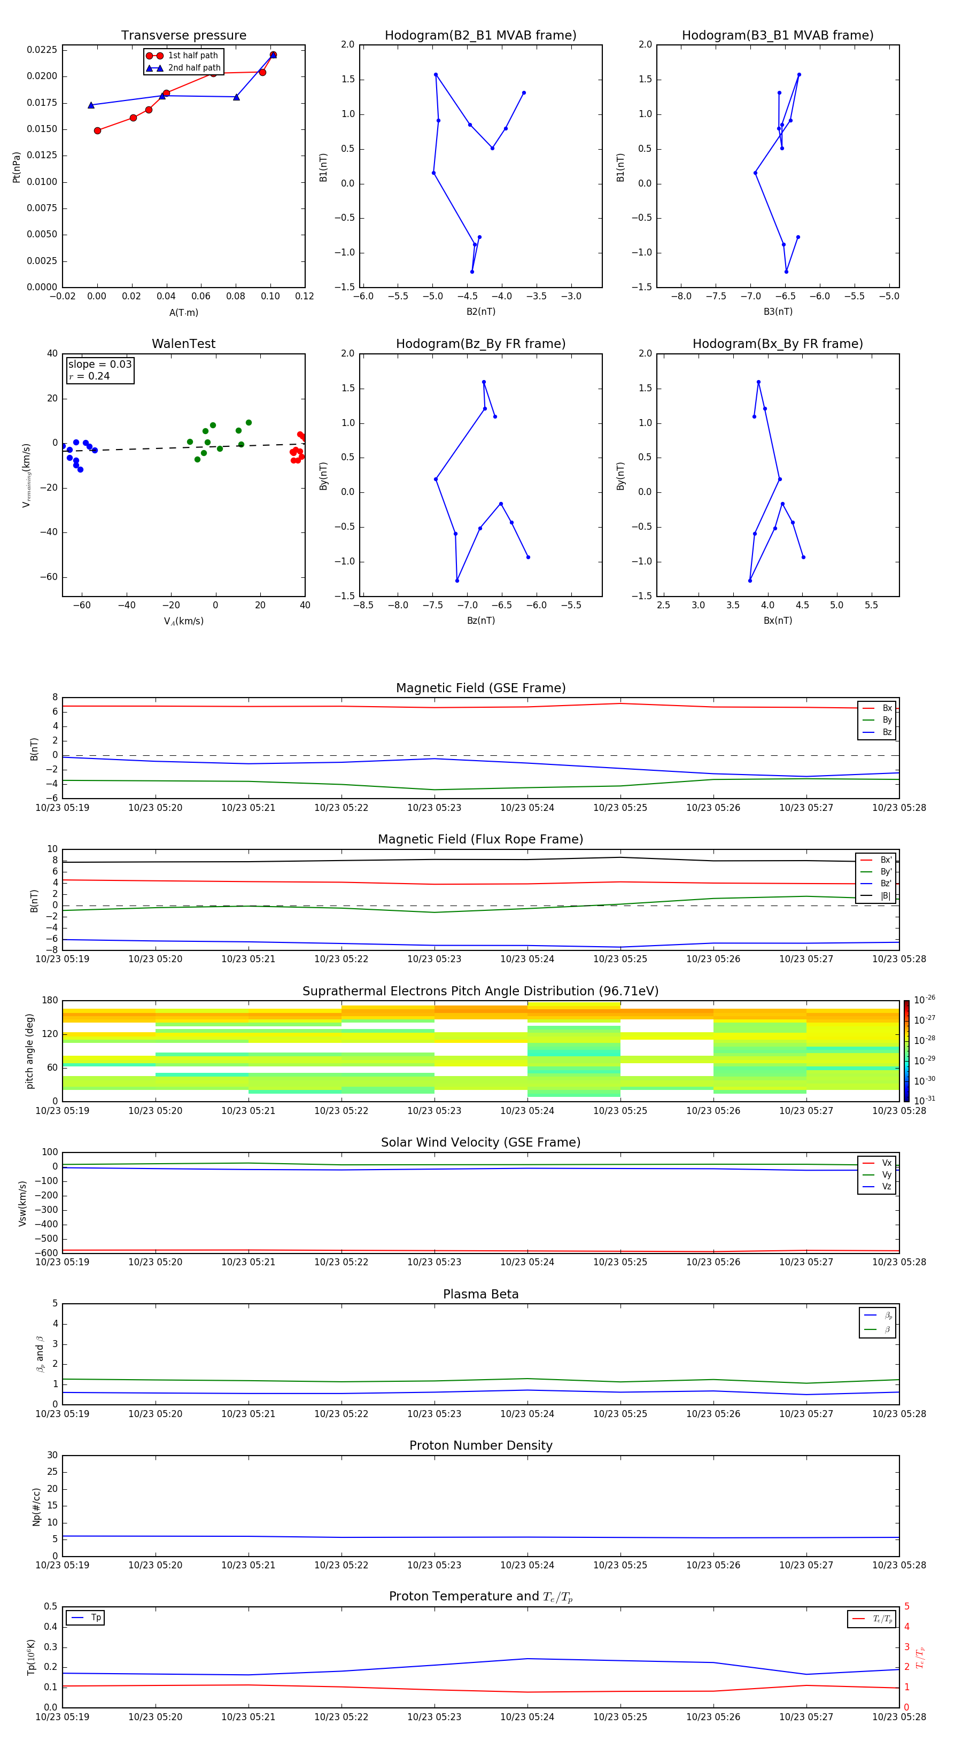Click the 'B2(nT)' x-axis label
Image resolution: width=962 pixels, height=1764 pixels.
point(480,312)
